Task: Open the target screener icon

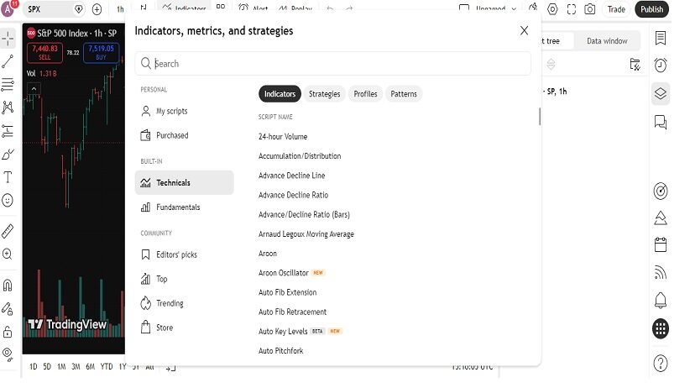Action: (x=661, y=191)
